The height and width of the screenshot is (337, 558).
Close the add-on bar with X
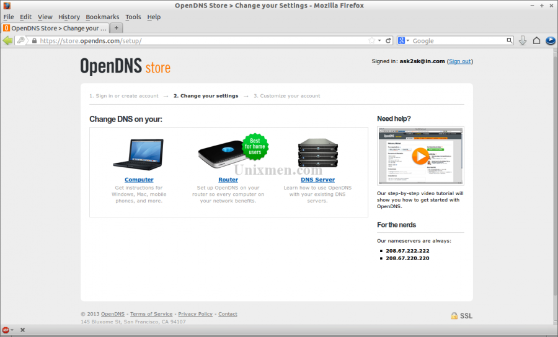pos(22,330)
